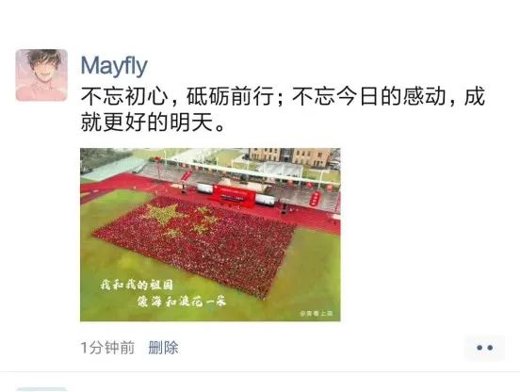Open the two-dot like and comment menu
This screenshot has height=392, width=520.
[x=484, y=348]
